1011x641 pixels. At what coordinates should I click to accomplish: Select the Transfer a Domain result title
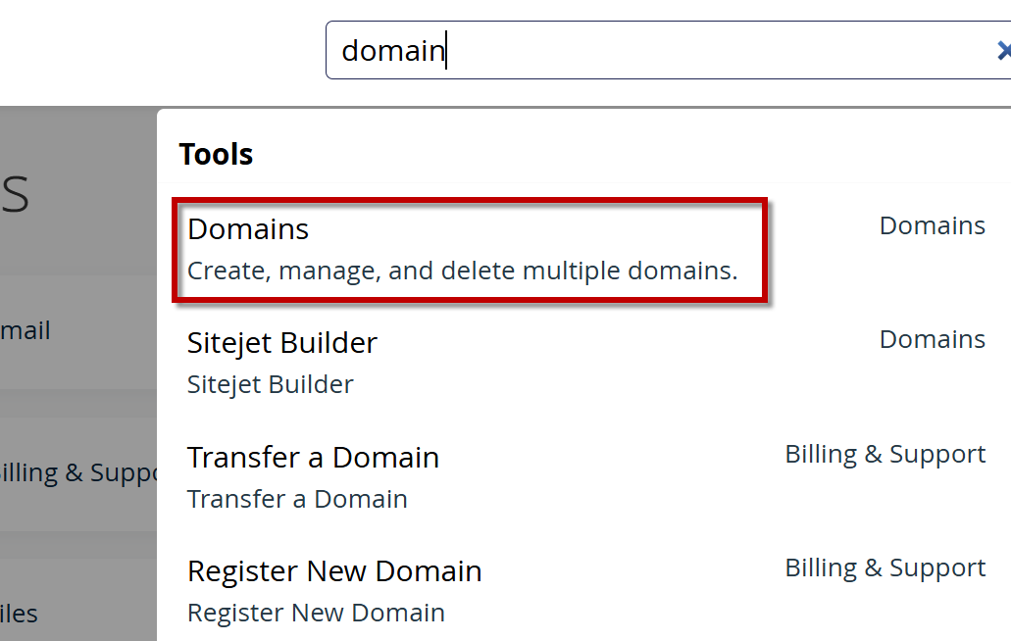[x=313, y=458]
